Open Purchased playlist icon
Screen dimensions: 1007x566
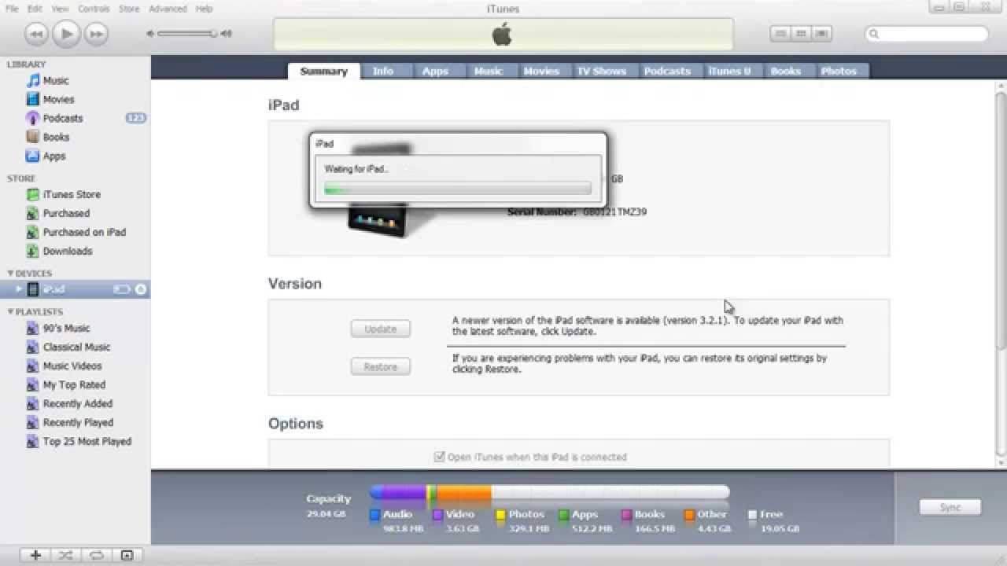click(x=33, y=213)
